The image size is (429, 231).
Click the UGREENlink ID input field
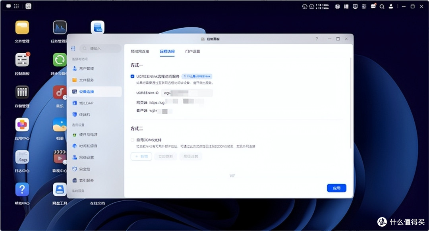click(187, 93)
